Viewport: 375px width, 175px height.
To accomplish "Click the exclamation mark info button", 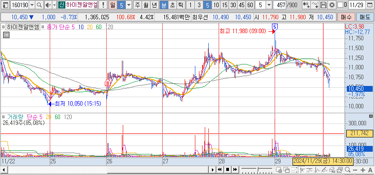I will 103,5.
